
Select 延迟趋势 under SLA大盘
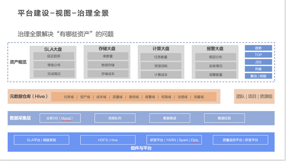(x=54, y=56)
